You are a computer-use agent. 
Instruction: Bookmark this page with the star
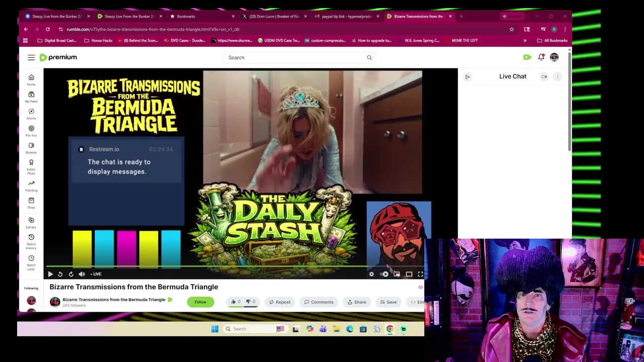(x=512, y=29)
